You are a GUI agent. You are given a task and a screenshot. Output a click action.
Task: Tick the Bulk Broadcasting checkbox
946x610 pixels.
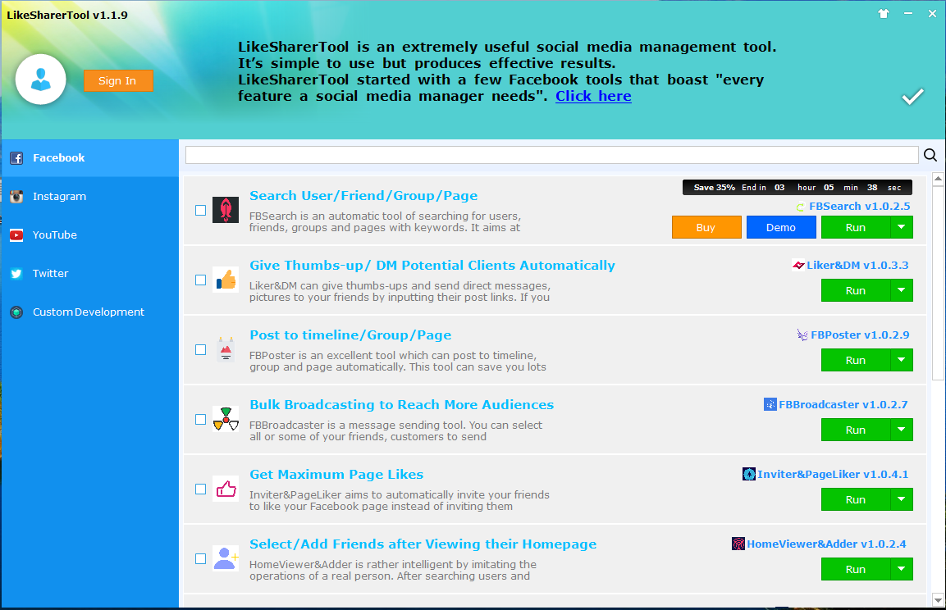point(201,420)
